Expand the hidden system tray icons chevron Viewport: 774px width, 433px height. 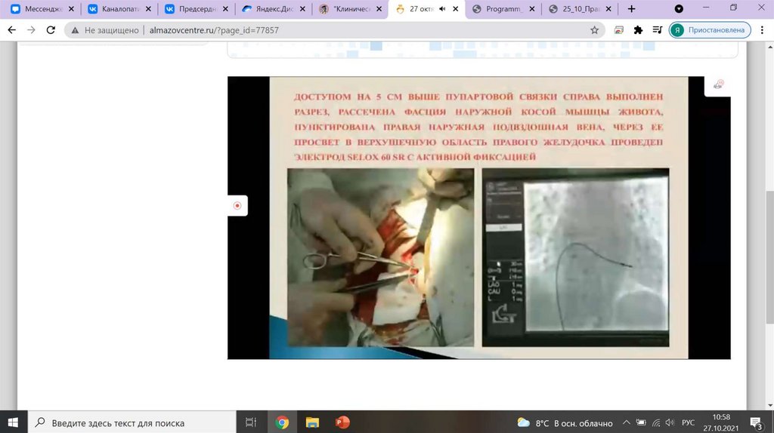click(625, 423)
